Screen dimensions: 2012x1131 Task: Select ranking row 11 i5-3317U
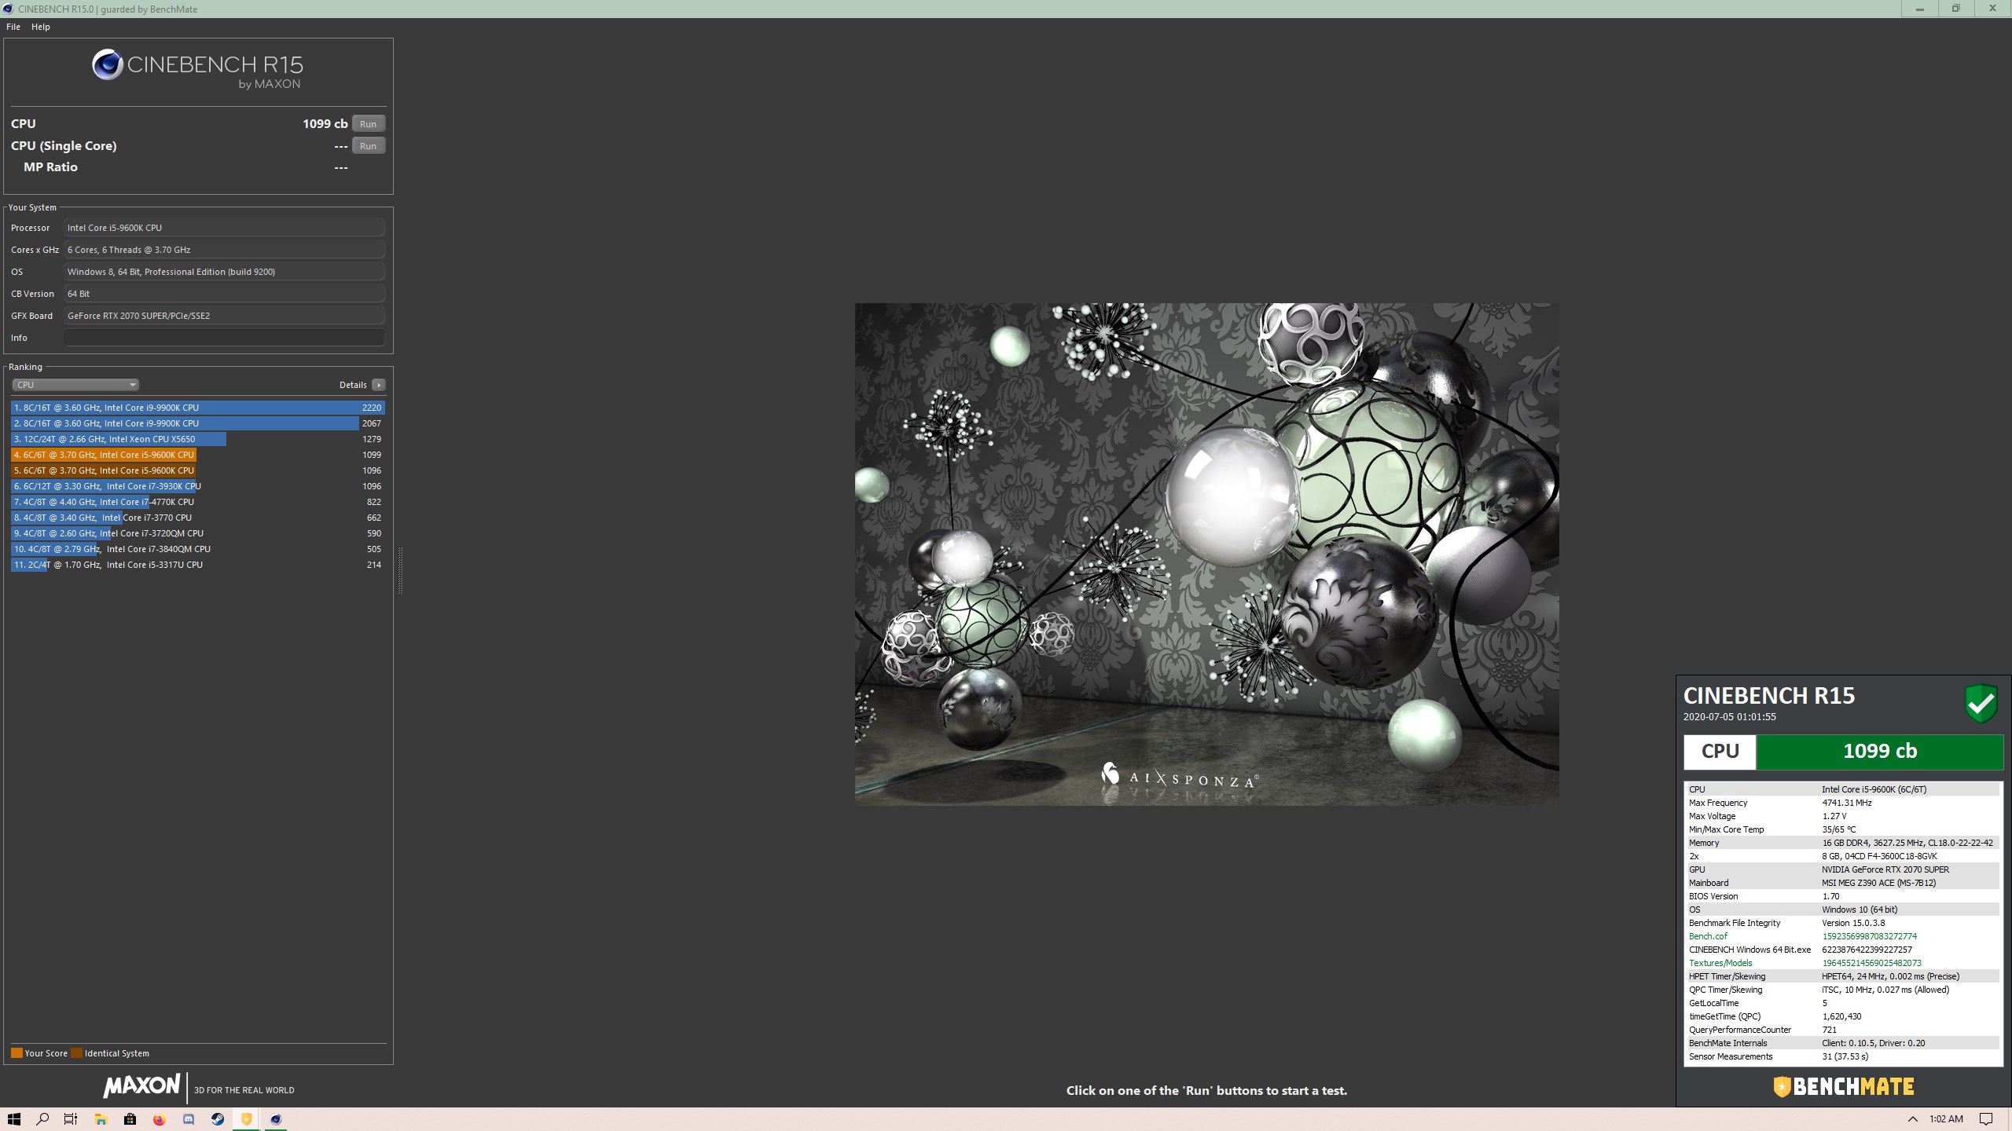[x=198, y=565]
